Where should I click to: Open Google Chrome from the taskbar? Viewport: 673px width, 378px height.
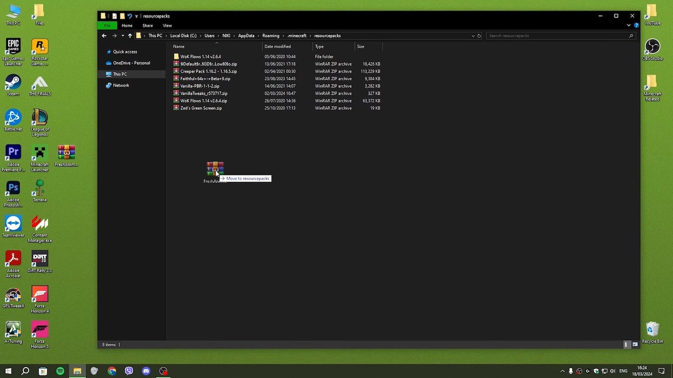tap(112, 371)
